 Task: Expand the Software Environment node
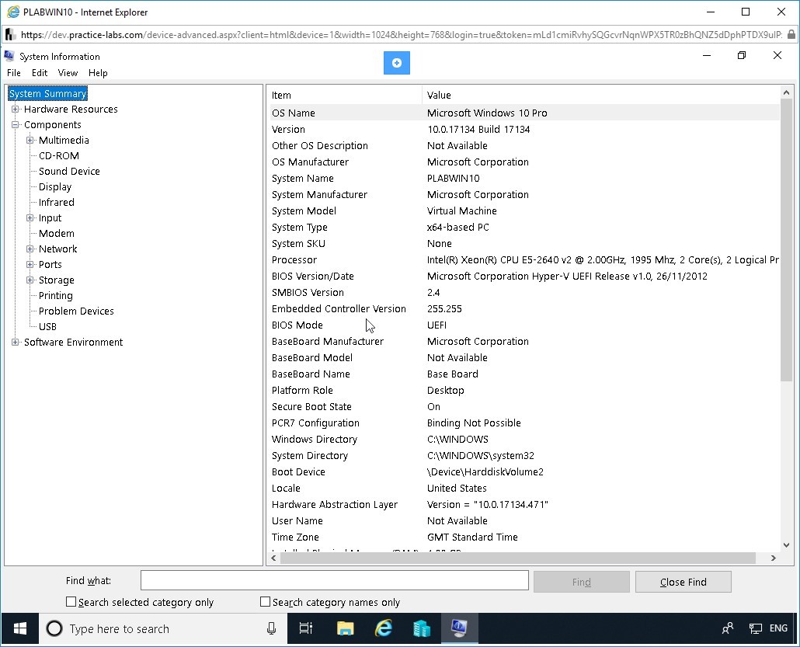[x=16, y=343]
